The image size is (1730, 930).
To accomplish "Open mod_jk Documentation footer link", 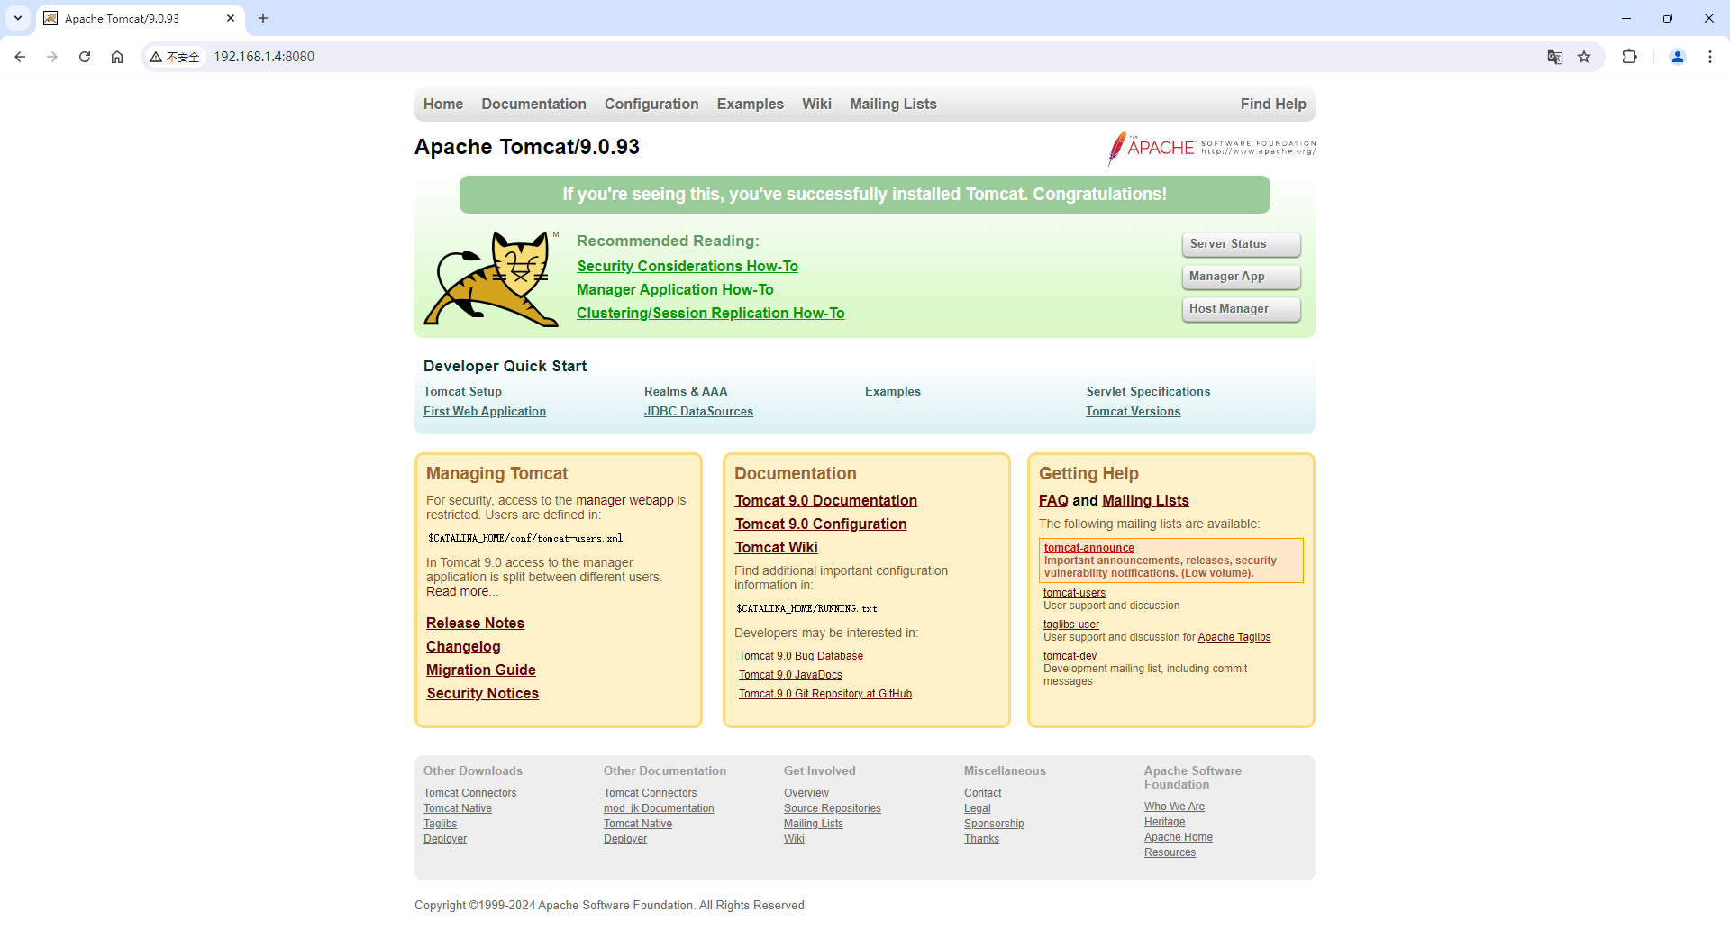I will pyautogui.click(x=659, y=809).
